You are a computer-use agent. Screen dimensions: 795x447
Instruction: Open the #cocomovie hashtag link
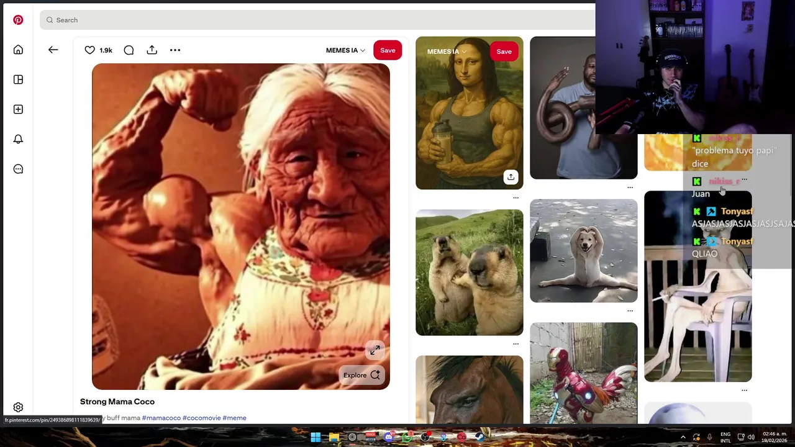(201, 418)
